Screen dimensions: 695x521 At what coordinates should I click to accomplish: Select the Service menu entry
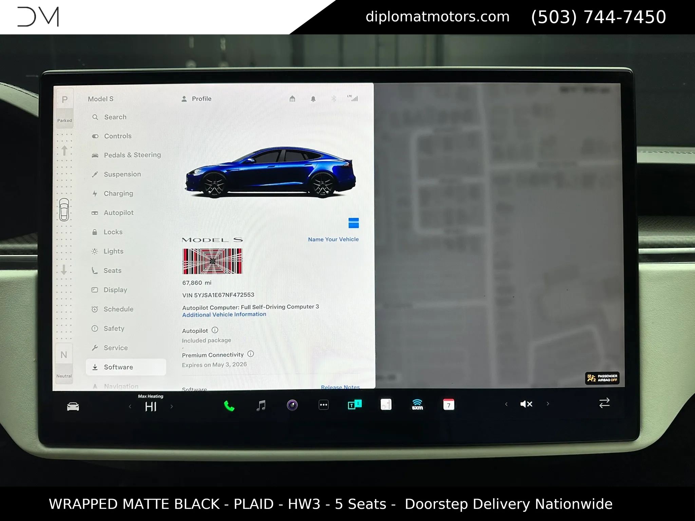pos(110,348)
